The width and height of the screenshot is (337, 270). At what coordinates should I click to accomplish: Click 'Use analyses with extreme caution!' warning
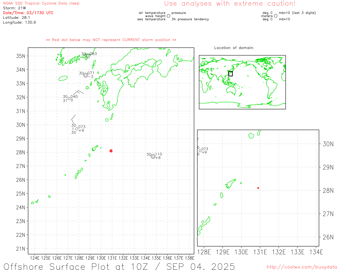coord(230,3)
